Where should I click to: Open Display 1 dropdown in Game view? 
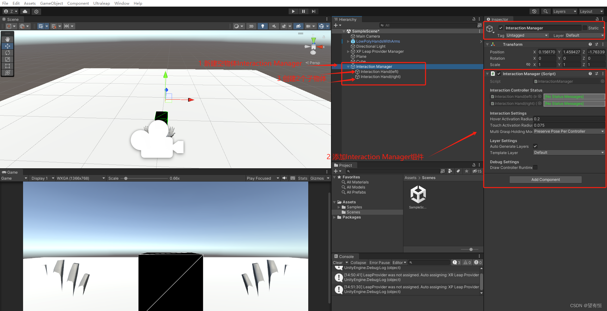(x=43, y=178)
